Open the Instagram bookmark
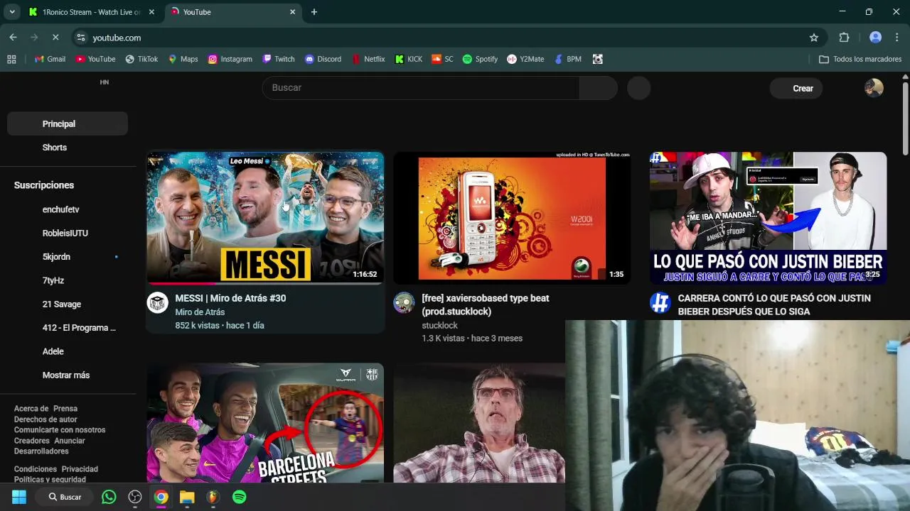 click(230, 59)
